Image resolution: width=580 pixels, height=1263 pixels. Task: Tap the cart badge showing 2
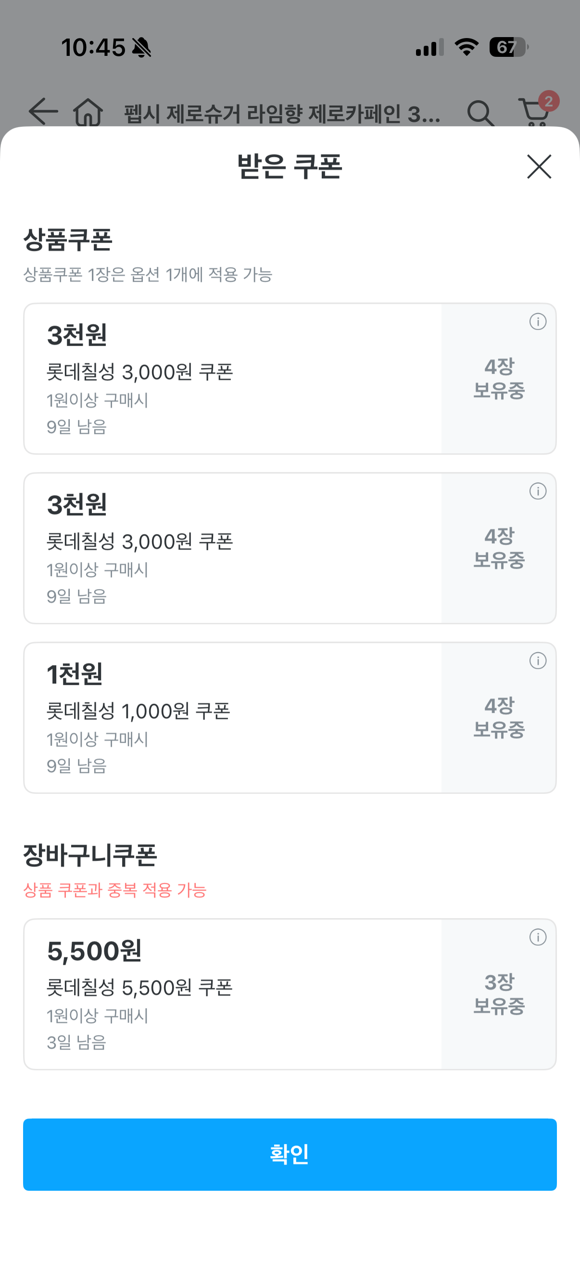pos(549,101)
